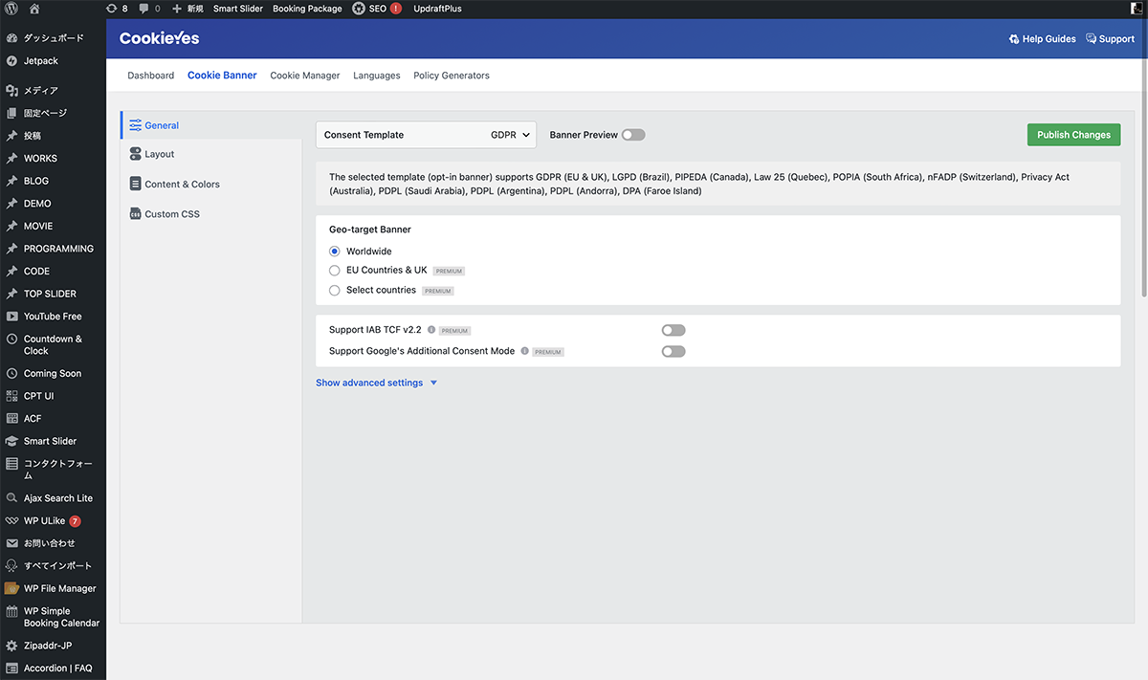The width and height of the screenshot is (1148, 680).
Task: Click the info icon beside IAB TCF v2.2
Action: tap(431, 330)
